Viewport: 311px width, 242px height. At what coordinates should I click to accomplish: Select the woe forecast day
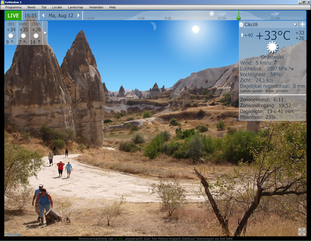24,33
